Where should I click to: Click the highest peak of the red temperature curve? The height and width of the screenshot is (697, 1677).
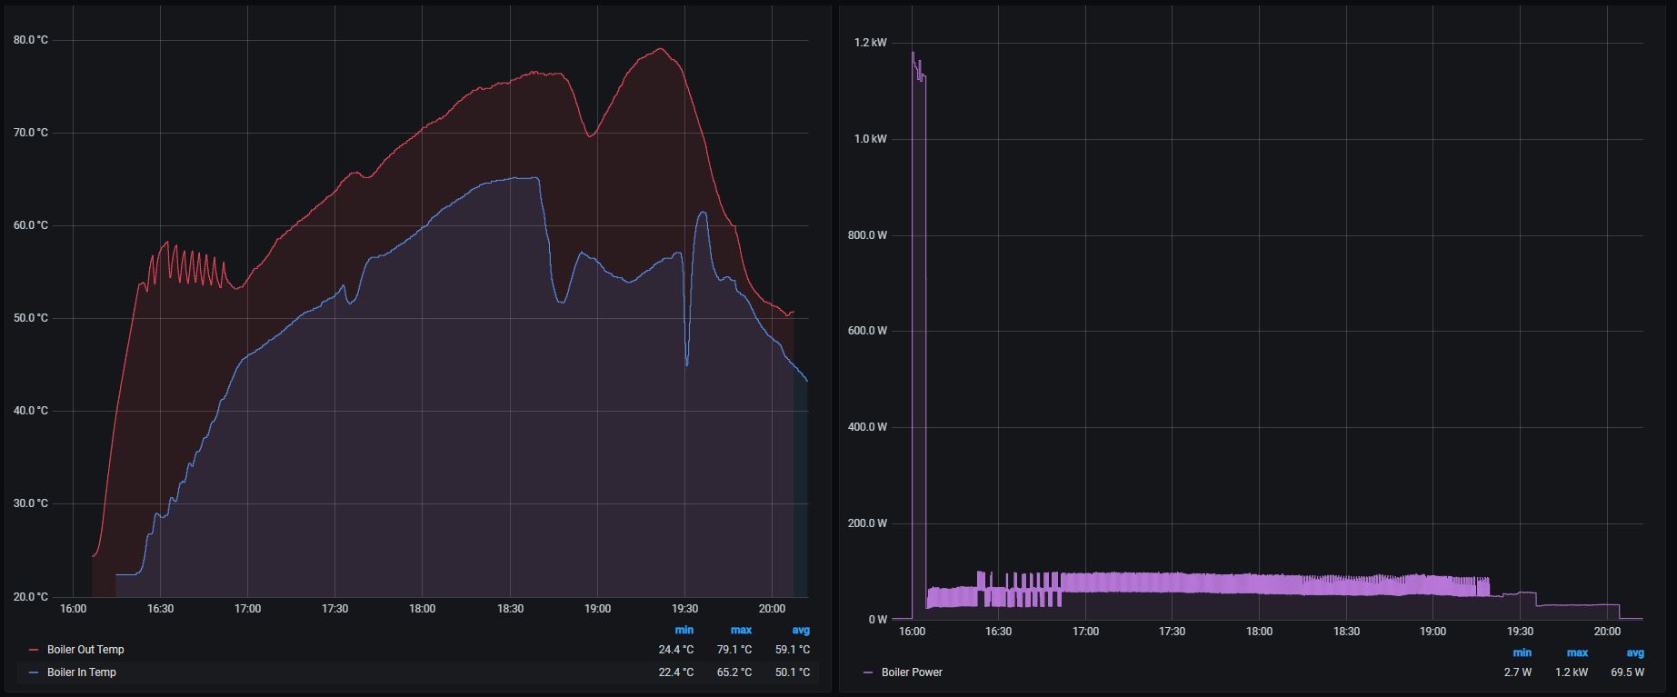pyautogui.click(x=660, y=49)
